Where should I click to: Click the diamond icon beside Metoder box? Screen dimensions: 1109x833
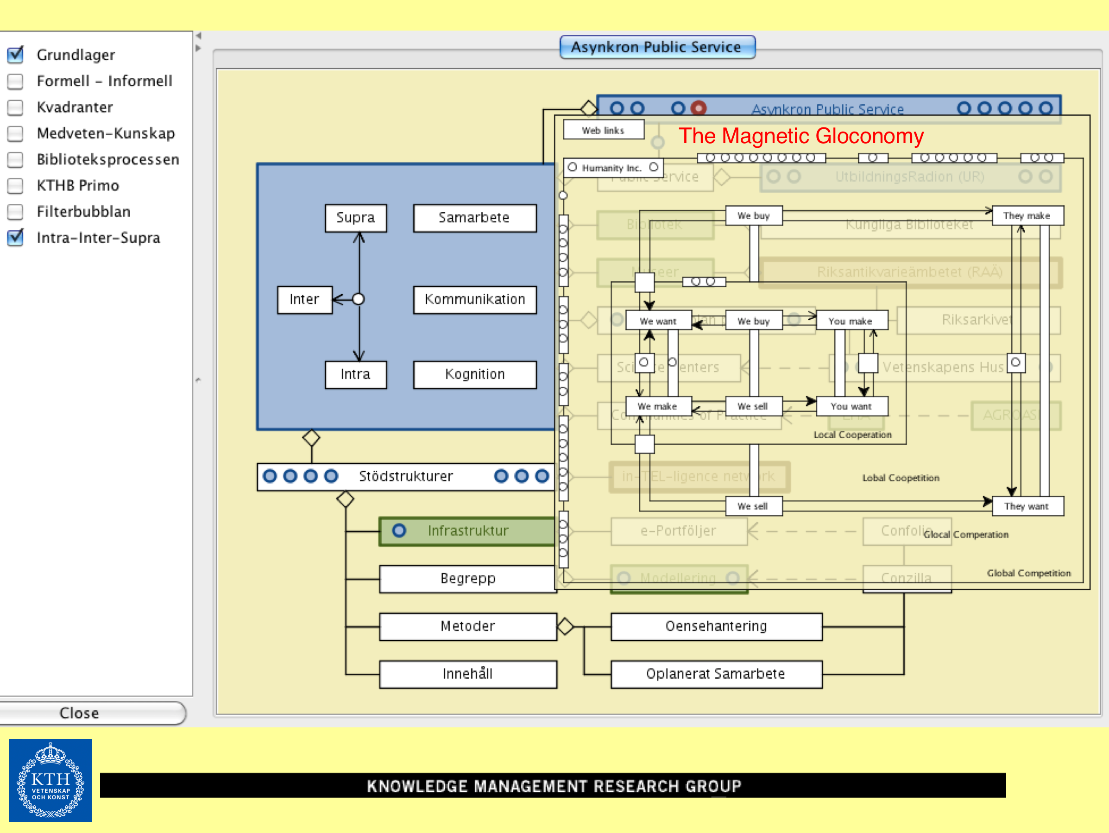coord(565,626)
